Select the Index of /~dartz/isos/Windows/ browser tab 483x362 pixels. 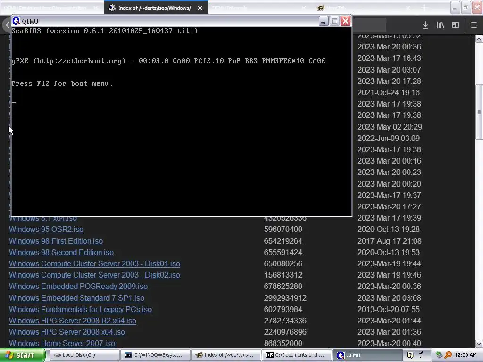155,8
